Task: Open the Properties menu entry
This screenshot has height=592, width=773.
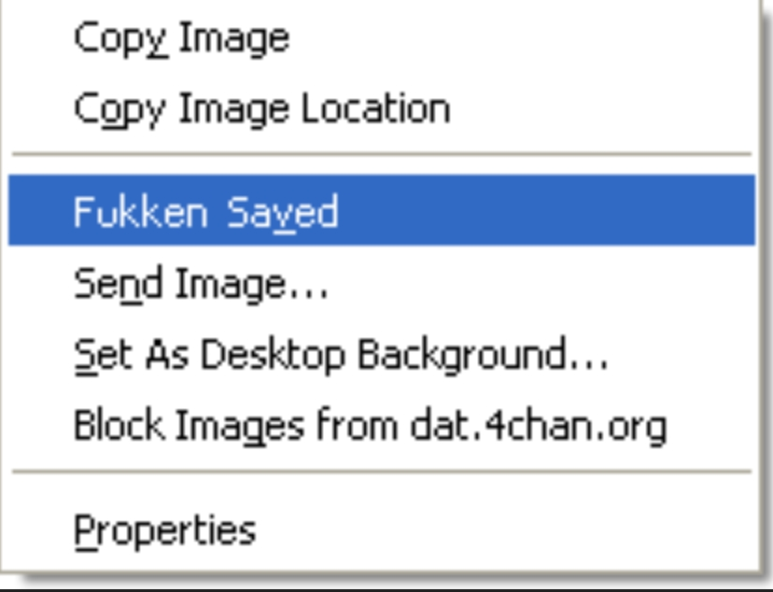Action: [x=382, y=530]
